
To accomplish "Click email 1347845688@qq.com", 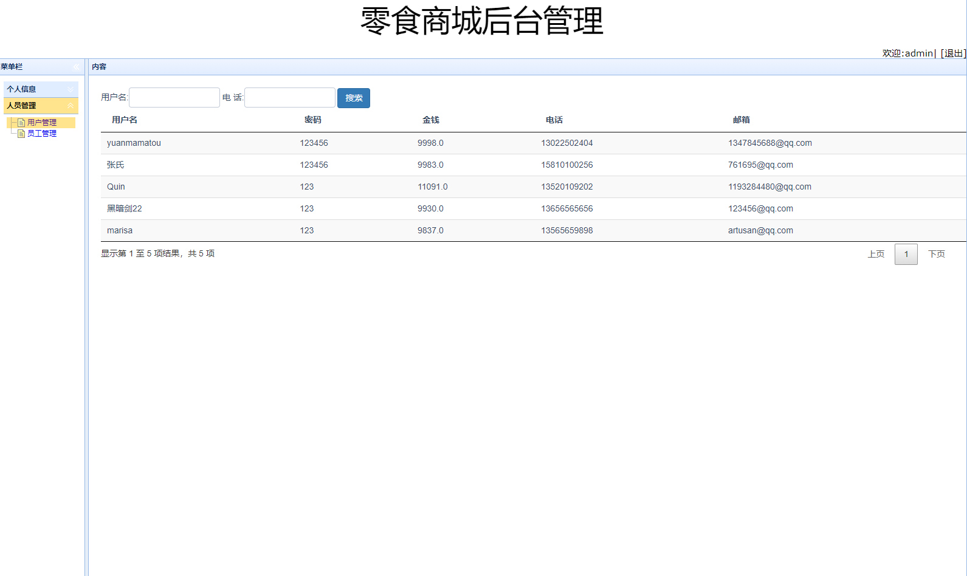I will coord(770,143).
